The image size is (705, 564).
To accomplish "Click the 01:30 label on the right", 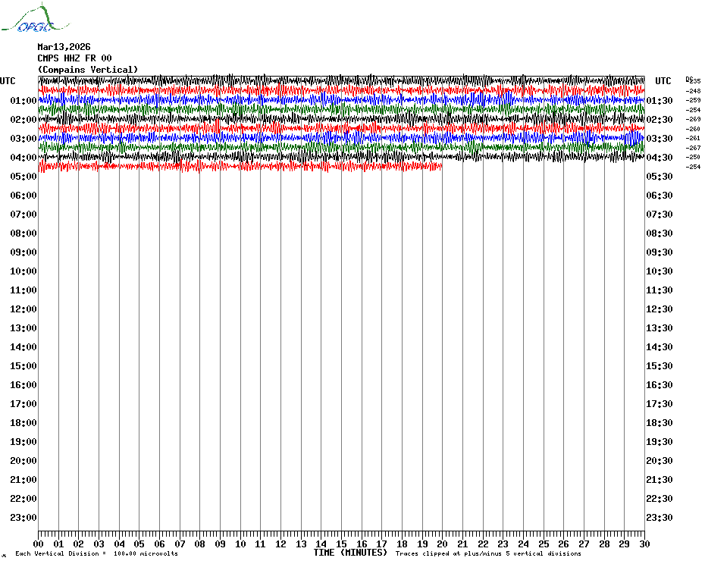I will pyautogui.click(x=660, y=100).
